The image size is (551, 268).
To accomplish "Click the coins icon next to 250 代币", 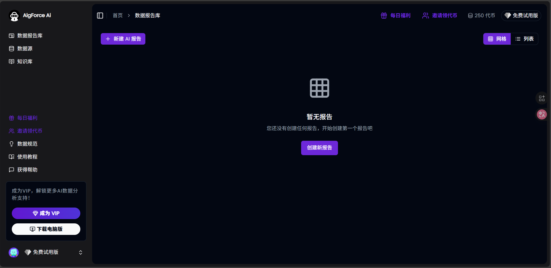I will point(470,16).
